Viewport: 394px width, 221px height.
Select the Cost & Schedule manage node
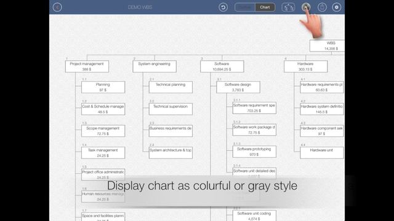click(x=103, y=109)
